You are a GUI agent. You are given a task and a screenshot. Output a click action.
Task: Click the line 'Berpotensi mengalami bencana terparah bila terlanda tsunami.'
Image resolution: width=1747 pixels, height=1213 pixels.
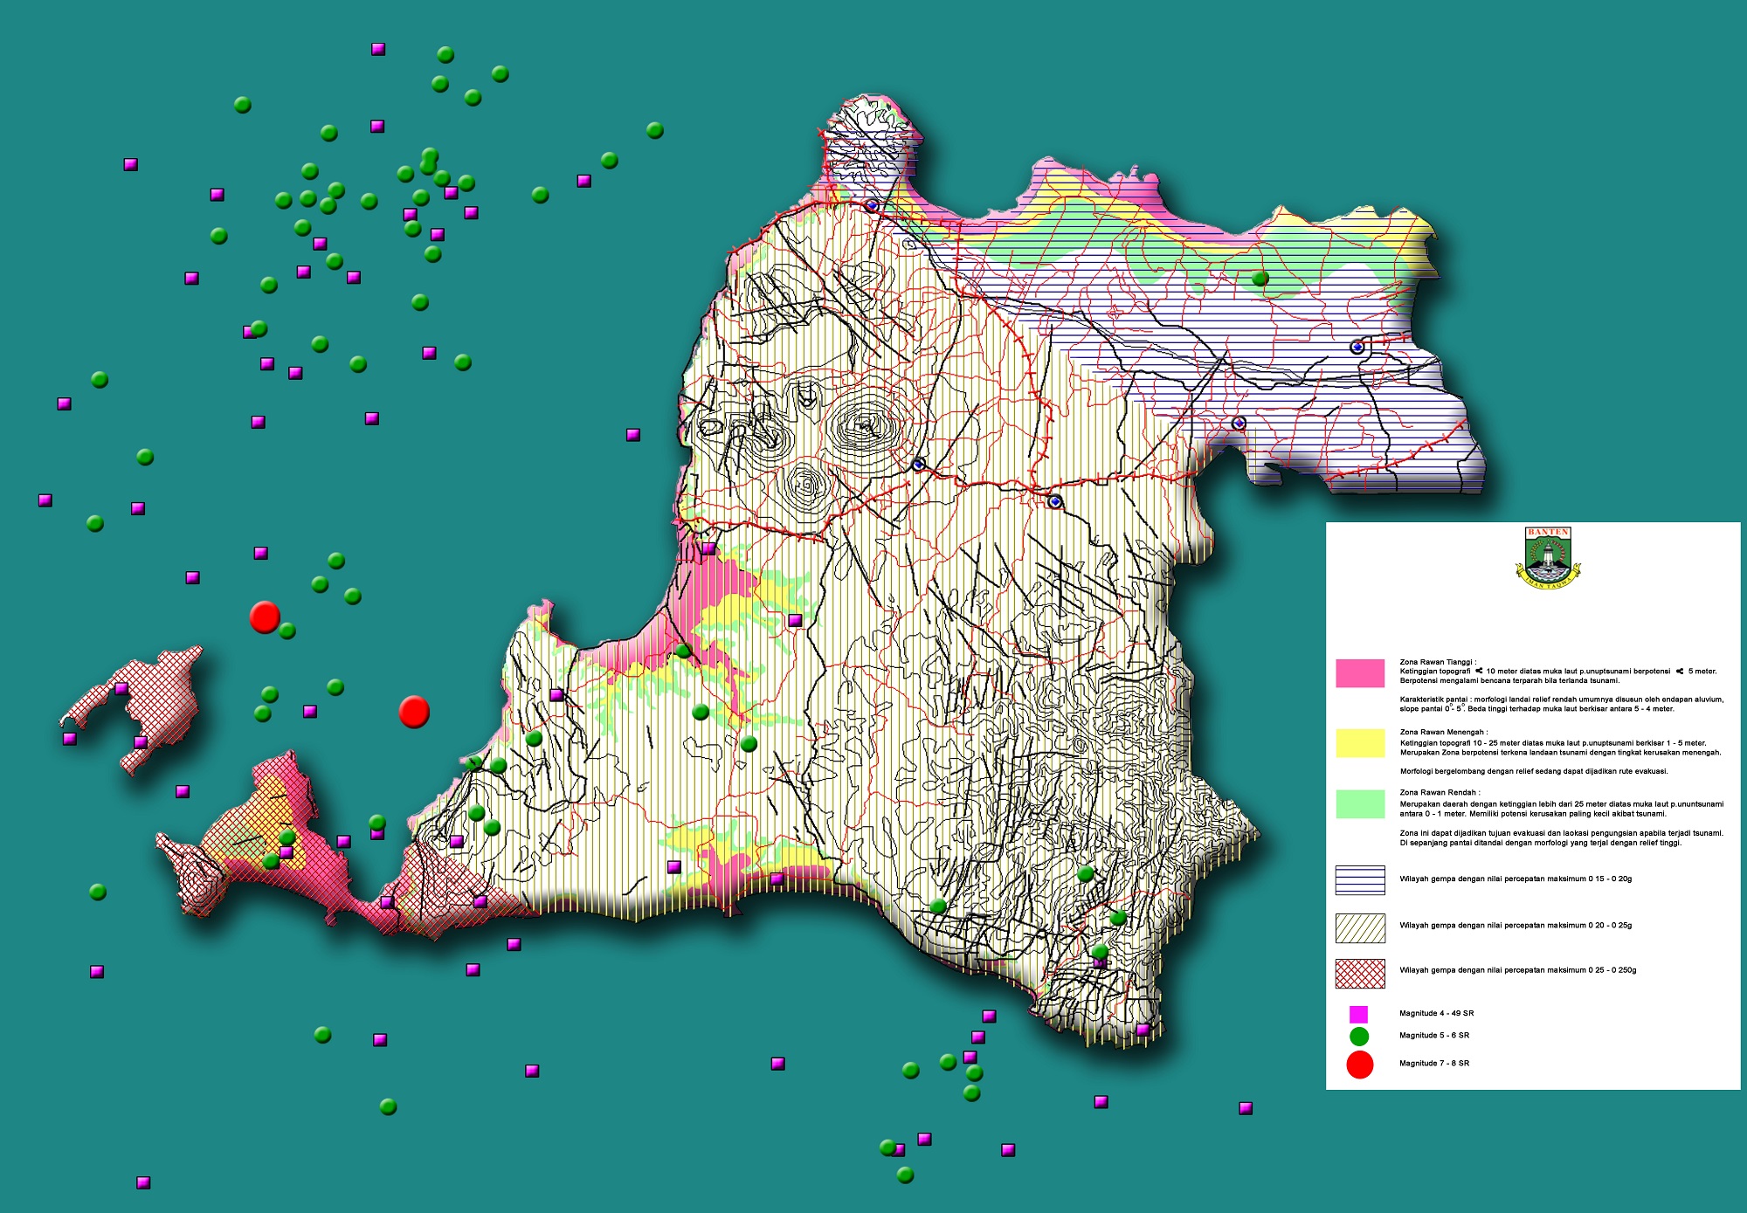(1509, 680)
